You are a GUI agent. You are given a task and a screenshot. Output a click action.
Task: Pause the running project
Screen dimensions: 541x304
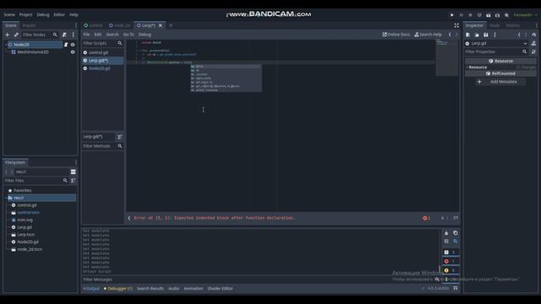(461, 15)
